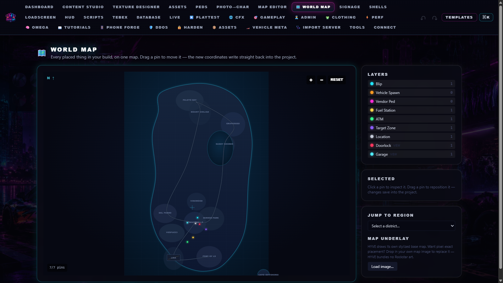Click the cyan Blip pin on the map
The width and height of the screenshot is (503, 283).
(x=197, y=218)
